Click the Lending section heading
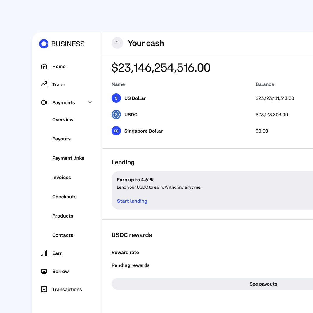Viewport: 313px width, 313px height. pyautogui.click(x=123, y=162)
